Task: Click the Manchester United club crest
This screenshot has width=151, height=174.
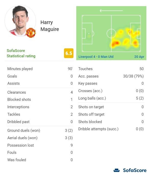Action: tap(31, 33)
